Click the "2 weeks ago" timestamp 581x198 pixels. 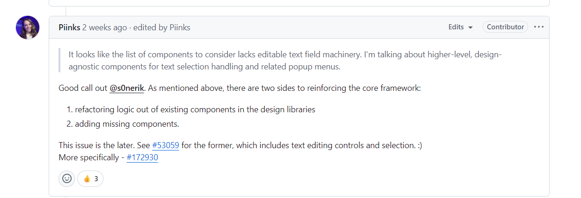(x=104, y=27)
